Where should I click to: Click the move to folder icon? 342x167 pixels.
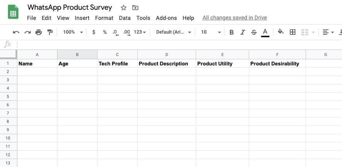pyautogui.click(x=135, y=8)
